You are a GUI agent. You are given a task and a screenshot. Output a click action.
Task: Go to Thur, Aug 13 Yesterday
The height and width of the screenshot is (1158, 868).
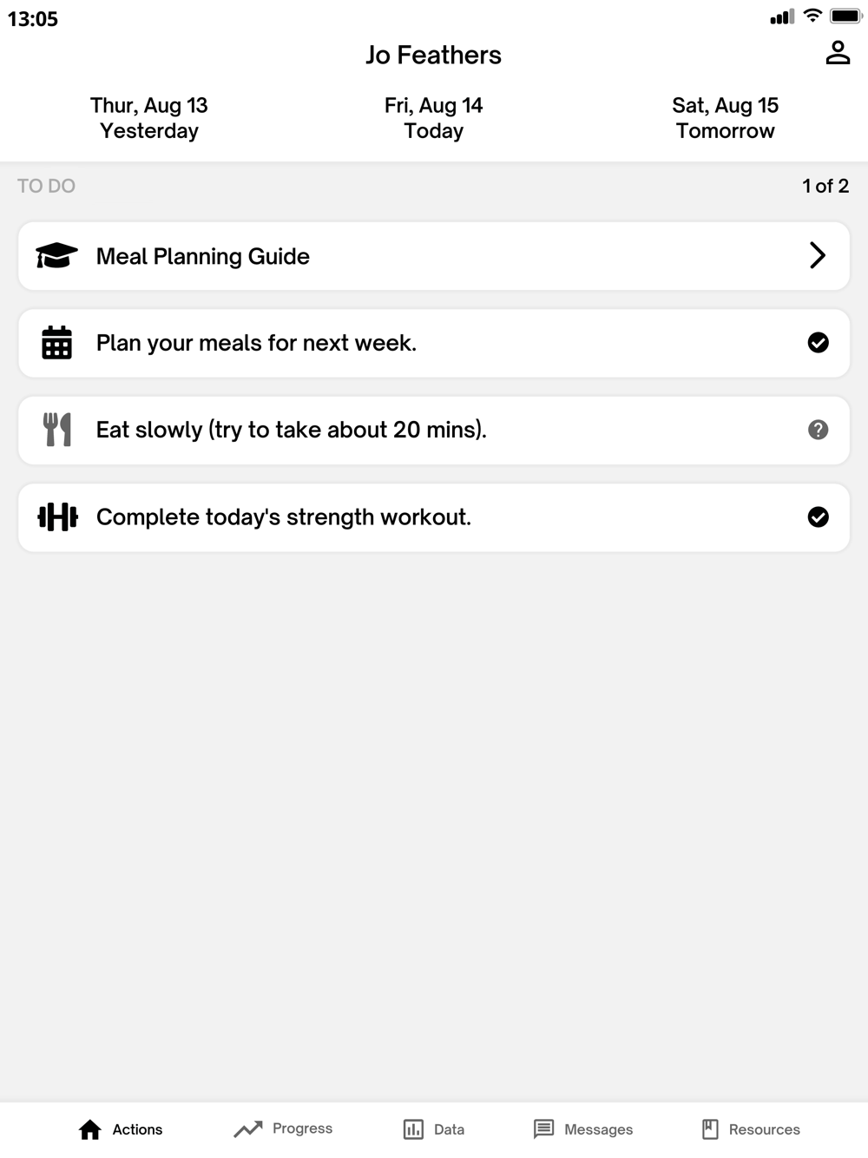click(x=149, y=118)
